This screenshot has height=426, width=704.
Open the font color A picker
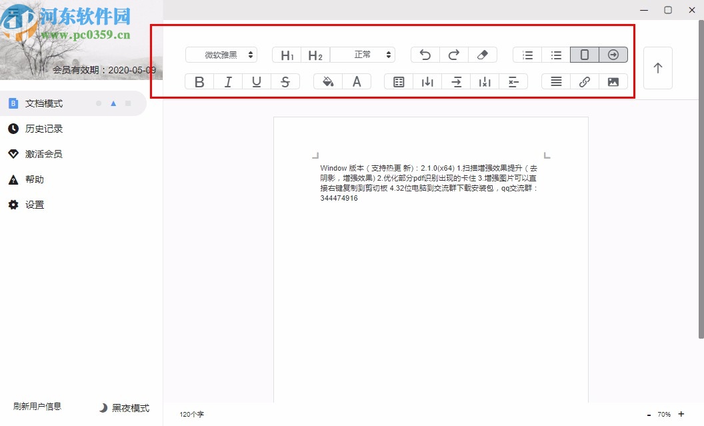coord(357,82)
